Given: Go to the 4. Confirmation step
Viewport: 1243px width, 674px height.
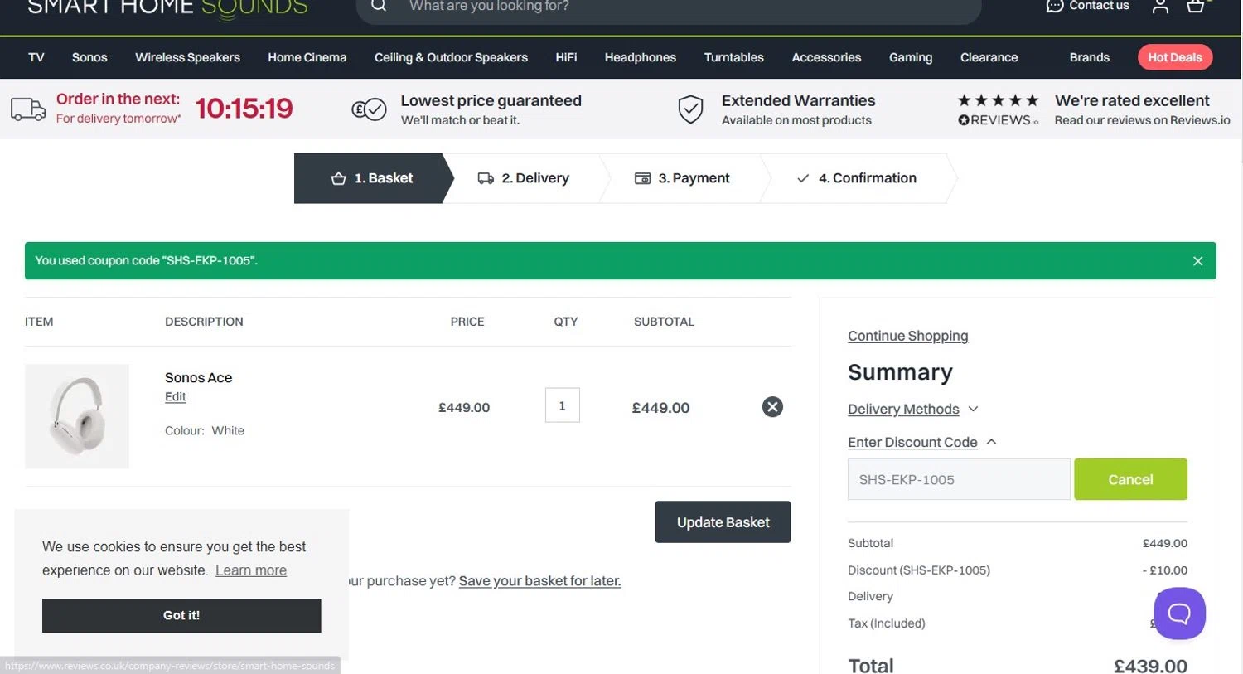Looking at the screenshot, I should 856,178.
